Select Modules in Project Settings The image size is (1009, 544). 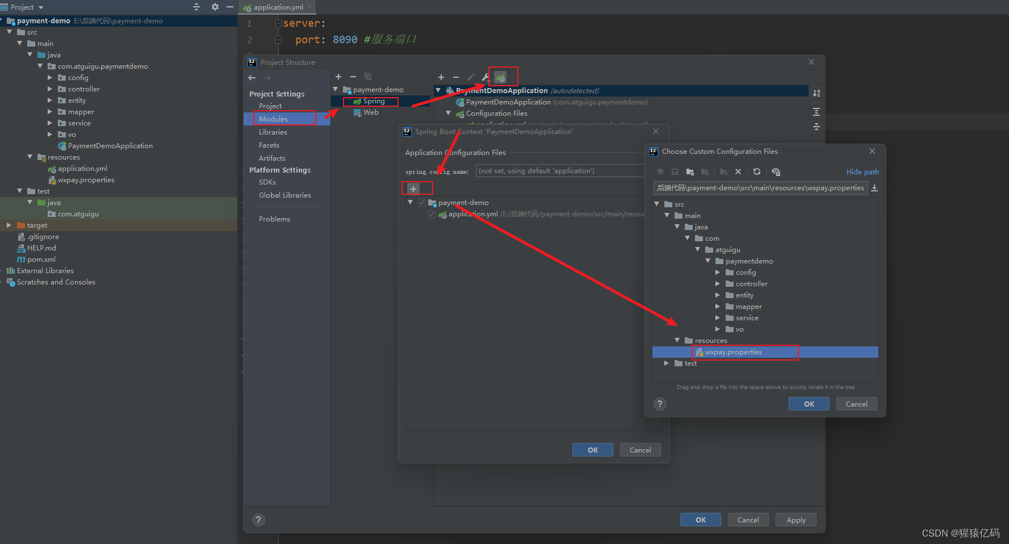pos(287,119)
